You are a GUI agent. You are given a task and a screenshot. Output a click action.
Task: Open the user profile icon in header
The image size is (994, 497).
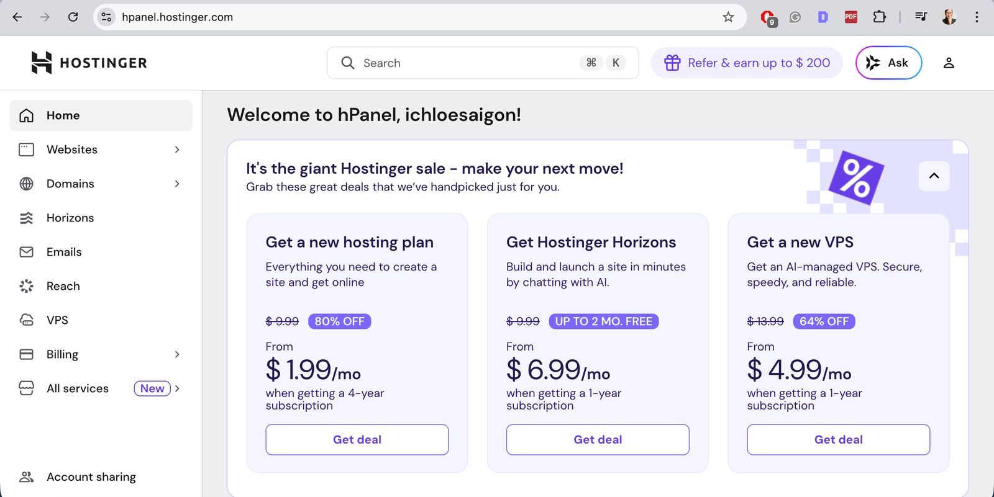coord(949,63)
